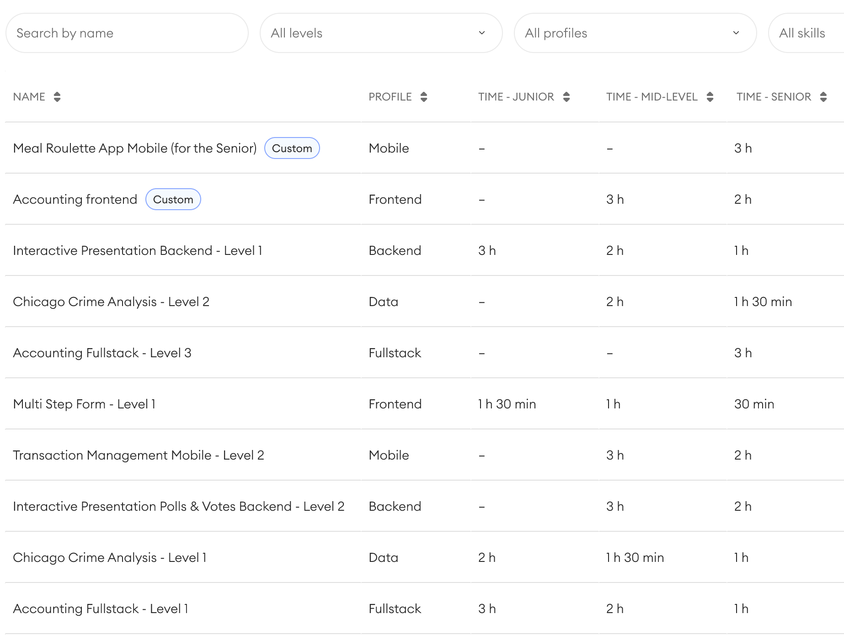Expand the All profiles dropdown
This screenshot has height=635, width=844.
click(x=635, y=33)
